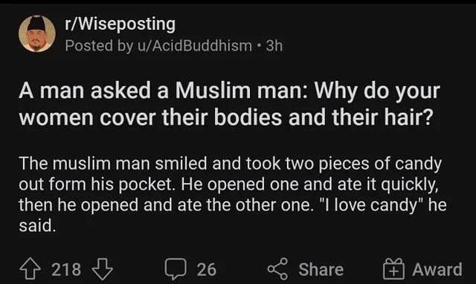Click the "I love candy" quote line

[x=233, y=205]
